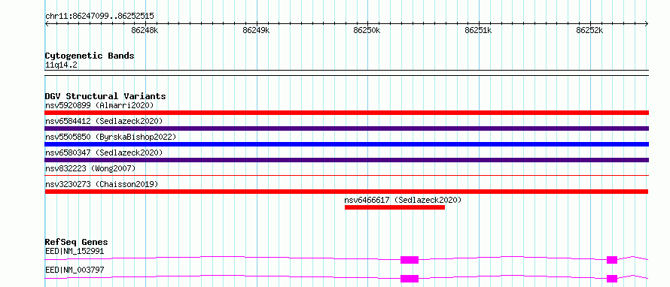Image resolution: width=670 pixels, height=287 pixels.
Task: Click the 86248k ruler tick label
Action: click(x=145, y=30)
